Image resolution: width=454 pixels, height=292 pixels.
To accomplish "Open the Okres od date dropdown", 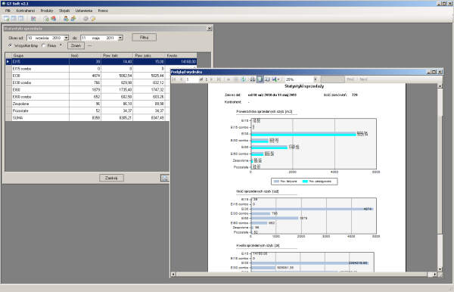I will (67, 38).
